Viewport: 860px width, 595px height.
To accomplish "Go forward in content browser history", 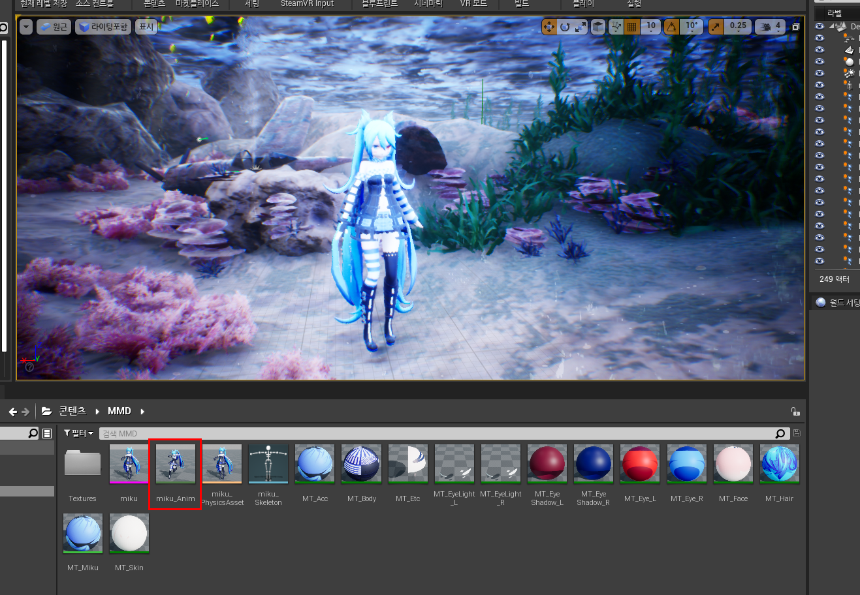I will pyautogui.click(x=25, y=412).
